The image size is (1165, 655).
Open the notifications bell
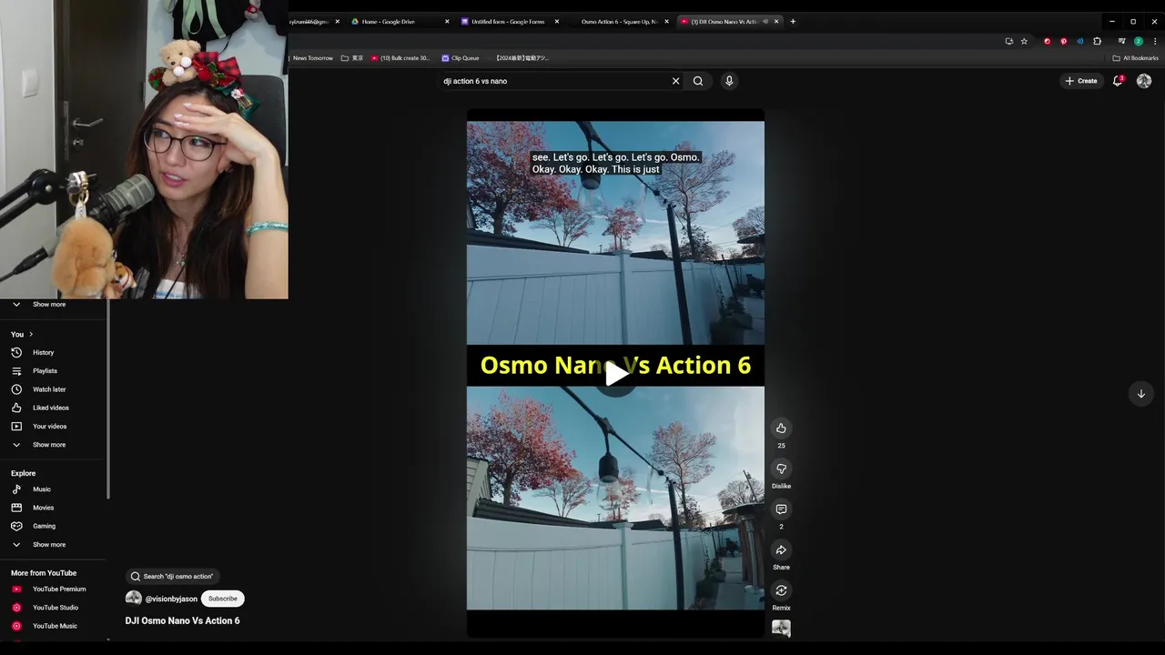click(x=1118, y=81)
